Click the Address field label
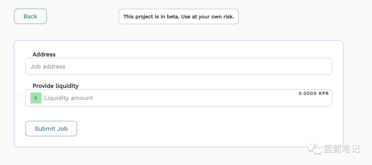This screenshot has width=372, height=165. point(44,54)
